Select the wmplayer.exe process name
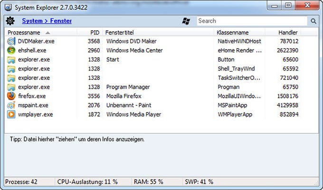 click(36, 114)
